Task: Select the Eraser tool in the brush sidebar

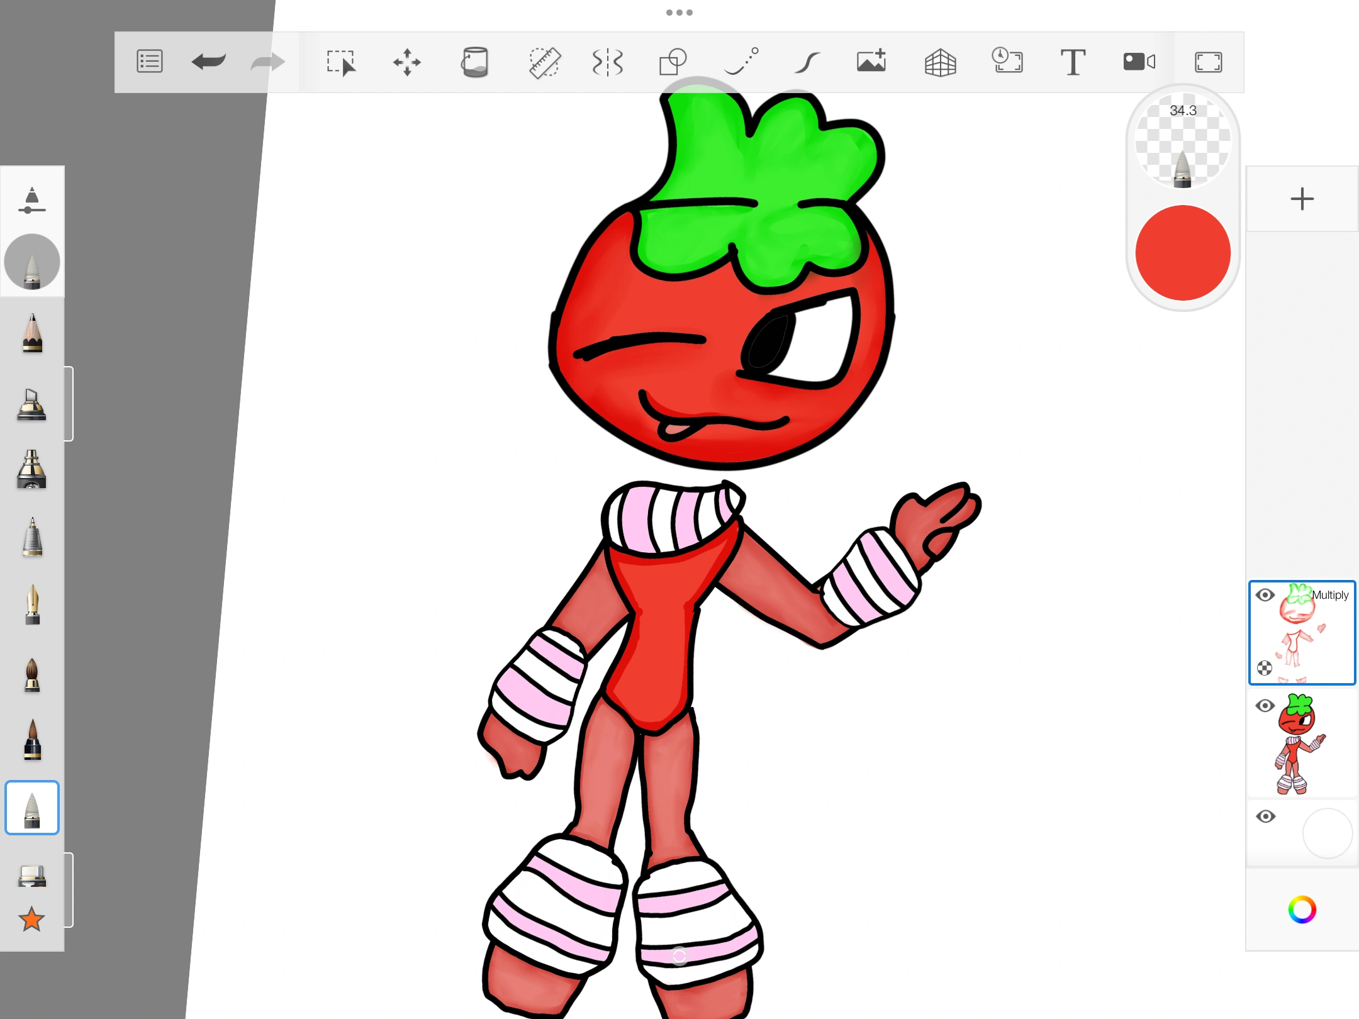Action: point(31,874)
